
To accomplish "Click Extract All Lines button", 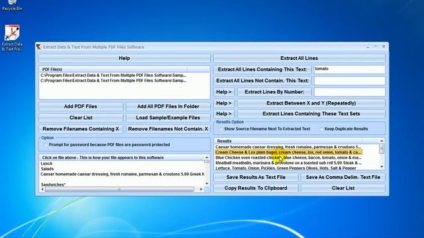I will [299, 58].
